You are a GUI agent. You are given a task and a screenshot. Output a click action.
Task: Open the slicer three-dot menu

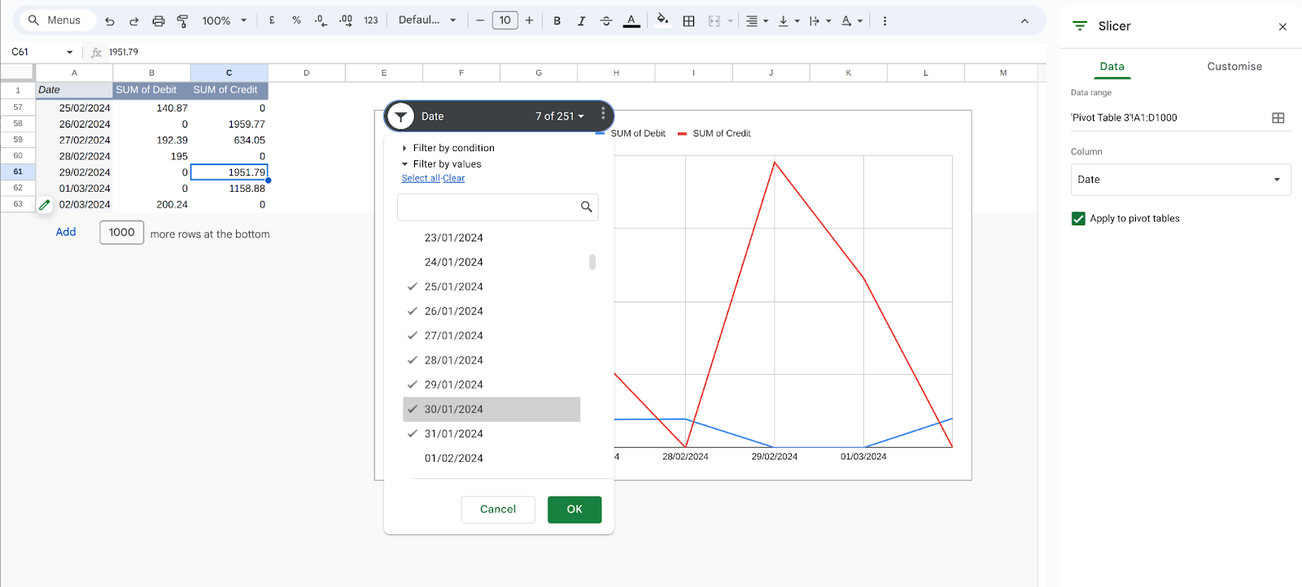[x=603, y=114]
